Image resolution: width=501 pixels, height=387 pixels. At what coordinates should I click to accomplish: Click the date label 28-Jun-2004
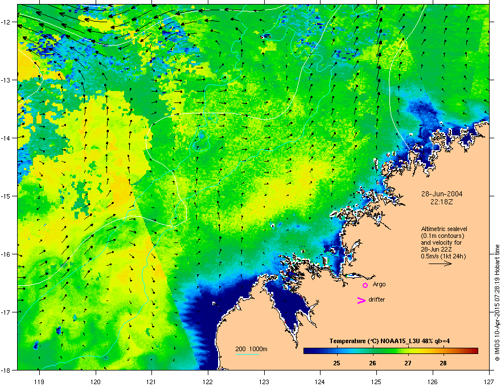442,194
